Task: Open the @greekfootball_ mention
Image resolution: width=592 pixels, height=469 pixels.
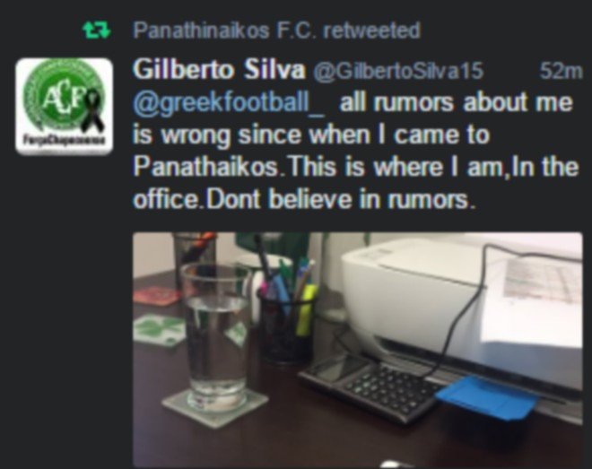Action: (x=229, y=103)
